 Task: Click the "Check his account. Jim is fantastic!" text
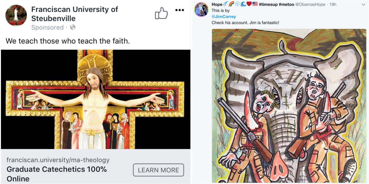click(x=245, y=23)
